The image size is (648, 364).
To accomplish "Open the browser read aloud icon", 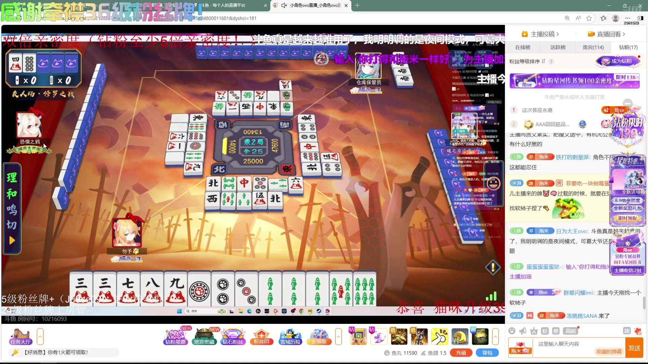I will [578, 18].
